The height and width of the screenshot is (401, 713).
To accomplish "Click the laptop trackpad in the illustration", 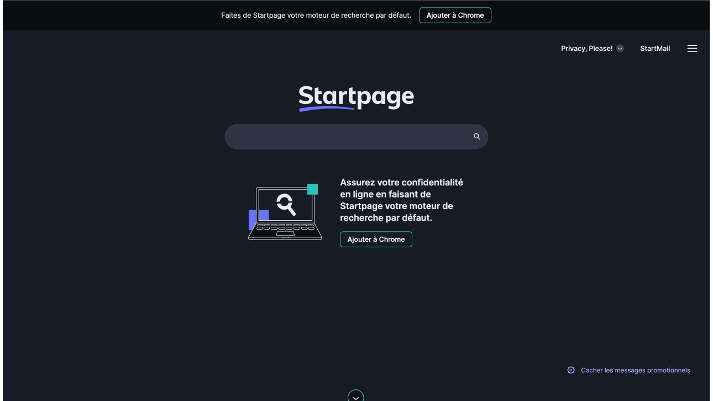I will [285, 235].
